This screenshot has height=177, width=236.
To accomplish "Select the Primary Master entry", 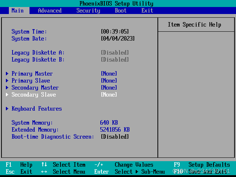I will click(x=32, y=74).
